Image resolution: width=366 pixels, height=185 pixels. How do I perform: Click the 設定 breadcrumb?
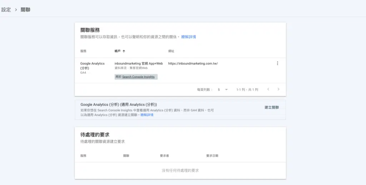6,10
